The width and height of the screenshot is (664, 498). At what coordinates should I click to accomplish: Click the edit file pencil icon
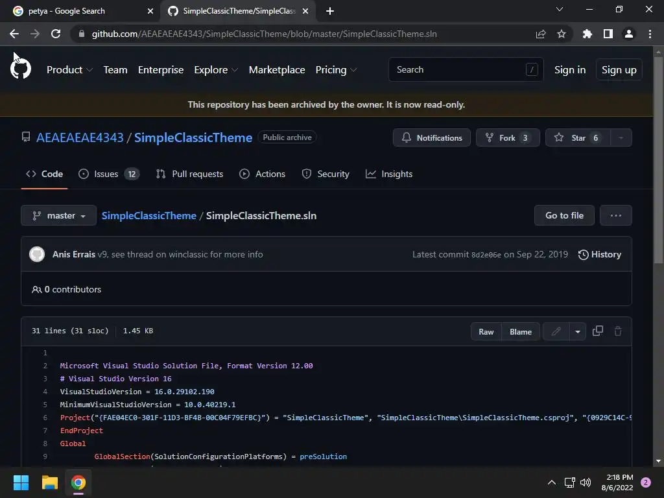coord(556,331)
